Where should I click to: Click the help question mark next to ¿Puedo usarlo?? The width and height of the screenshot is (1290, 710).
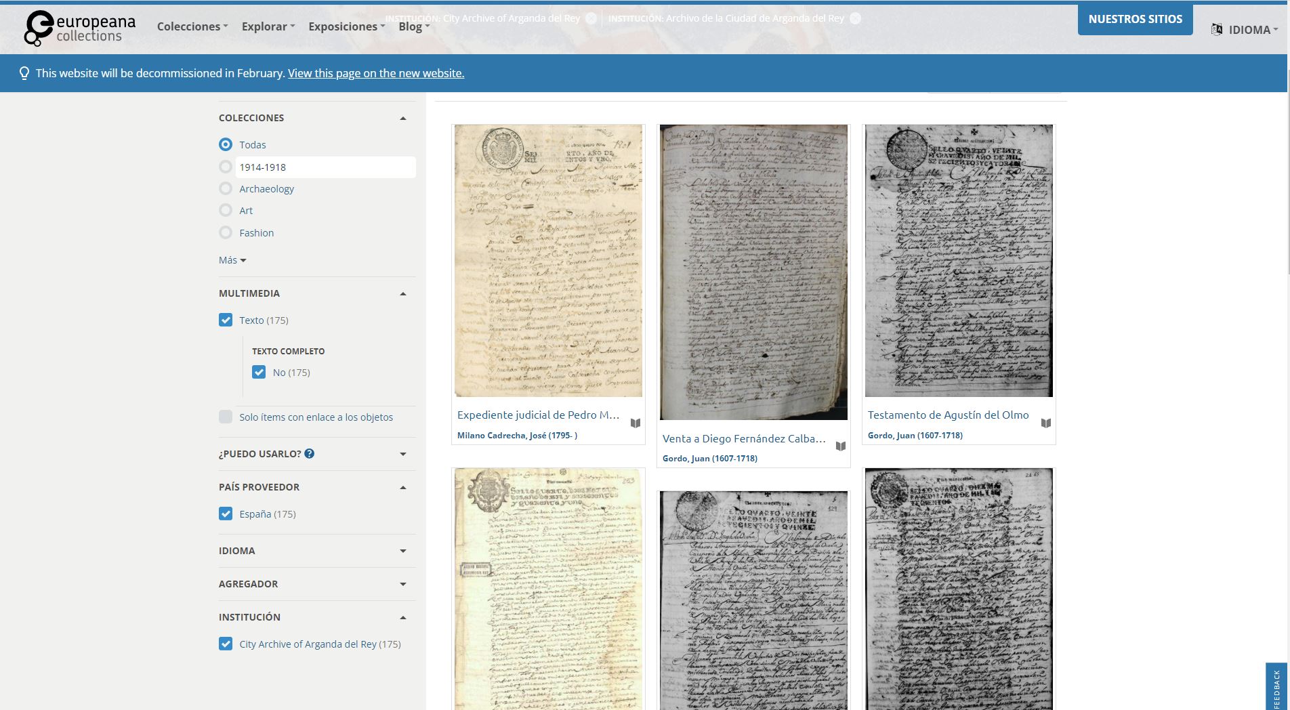coord(310,453)
